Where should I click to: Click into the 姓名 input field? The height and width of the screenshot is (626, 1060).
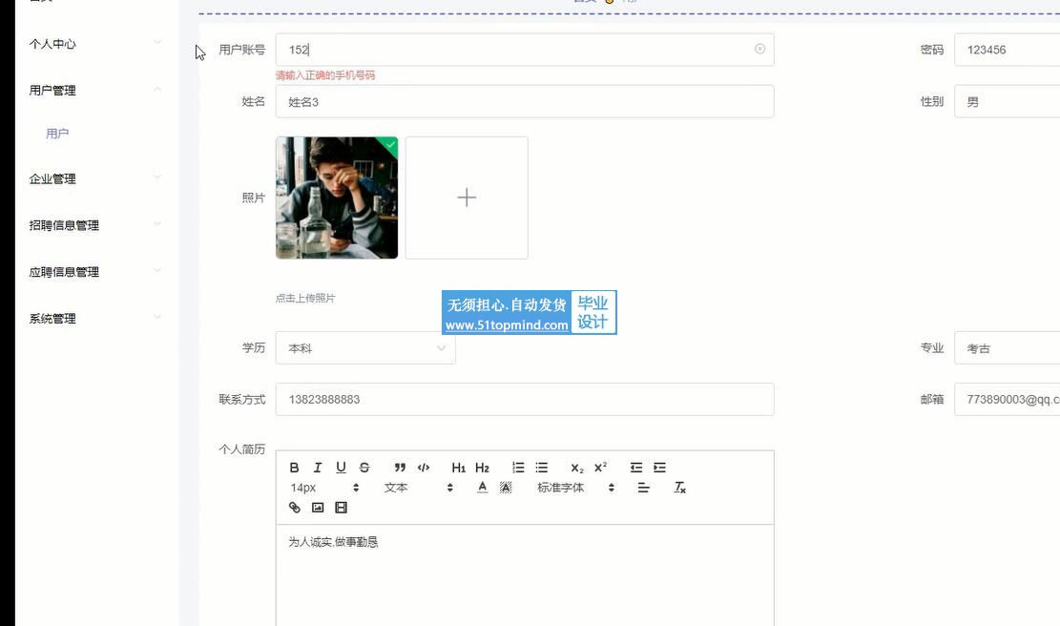coord(525,101)
